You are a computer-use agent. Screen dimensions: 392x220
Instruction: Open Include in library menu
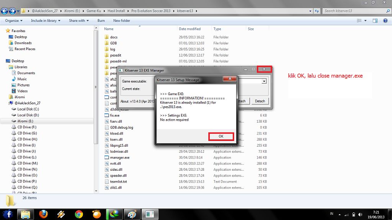[46, 21]
